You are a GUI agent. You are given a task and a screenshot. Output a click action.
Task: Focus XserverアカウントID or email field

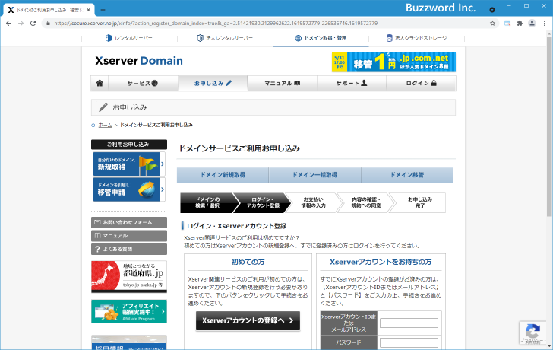[x=409, y=323]
